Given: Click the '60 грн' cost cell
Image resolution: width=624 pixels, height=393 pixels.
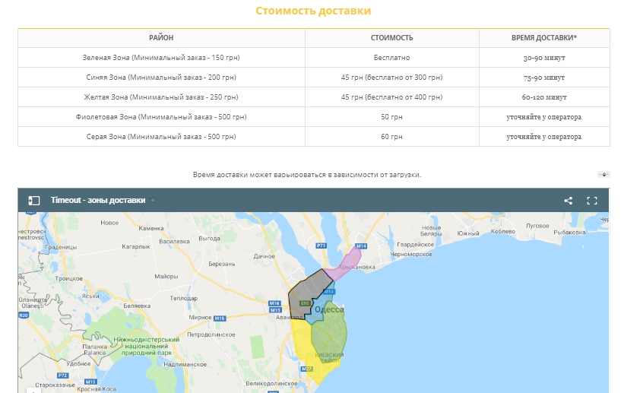Looking at the screenshot, I should [x=392, y=137].
